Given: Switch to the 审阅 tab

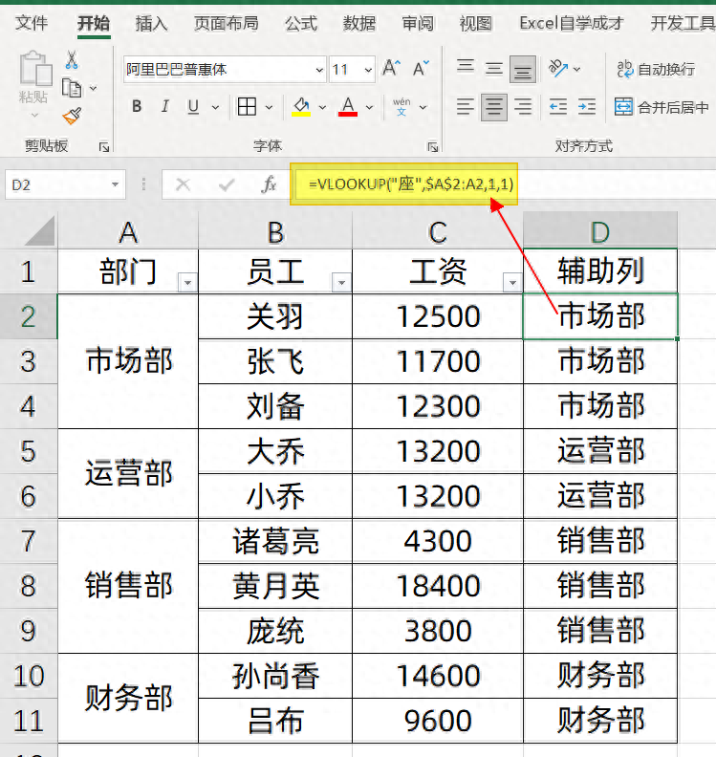Looking at the screenshot, I should pyautogui.click(x=418, y=23).
